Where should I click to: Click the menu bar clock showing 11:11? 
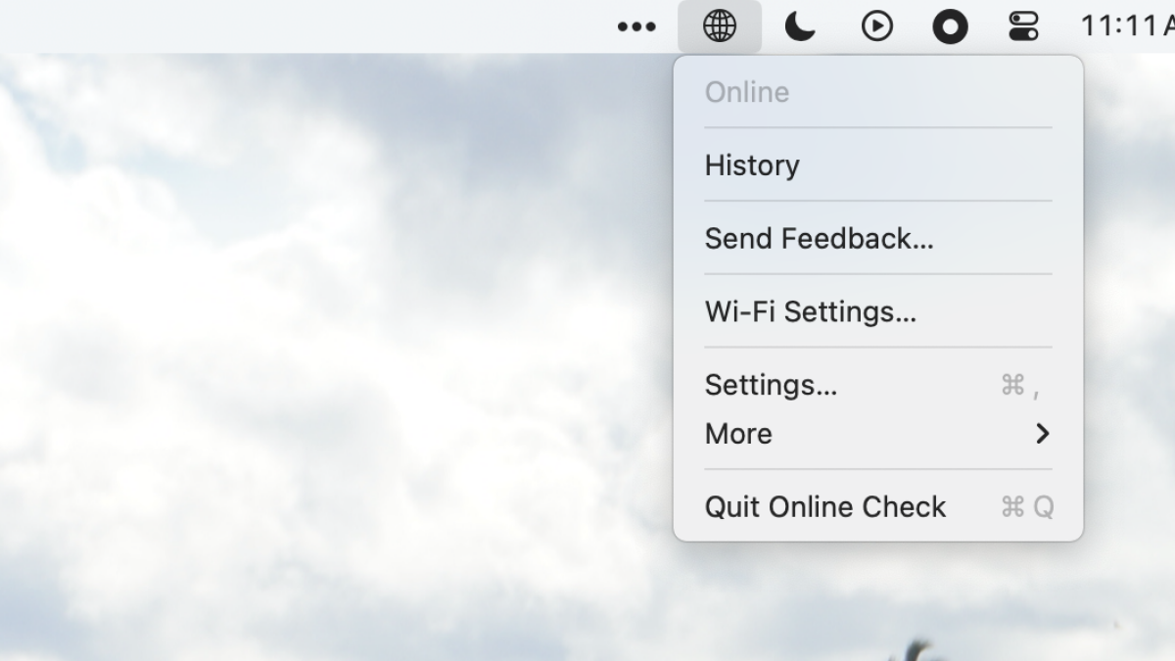(x=1126, y=26)
